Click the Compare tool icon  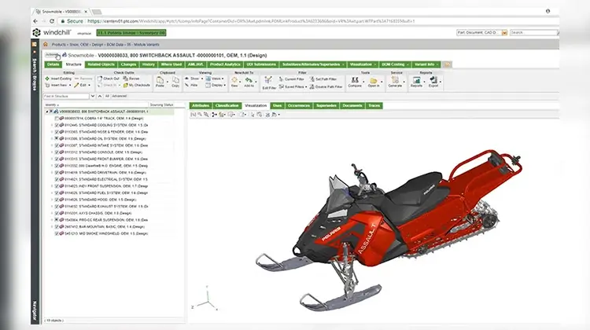[355, 80]
